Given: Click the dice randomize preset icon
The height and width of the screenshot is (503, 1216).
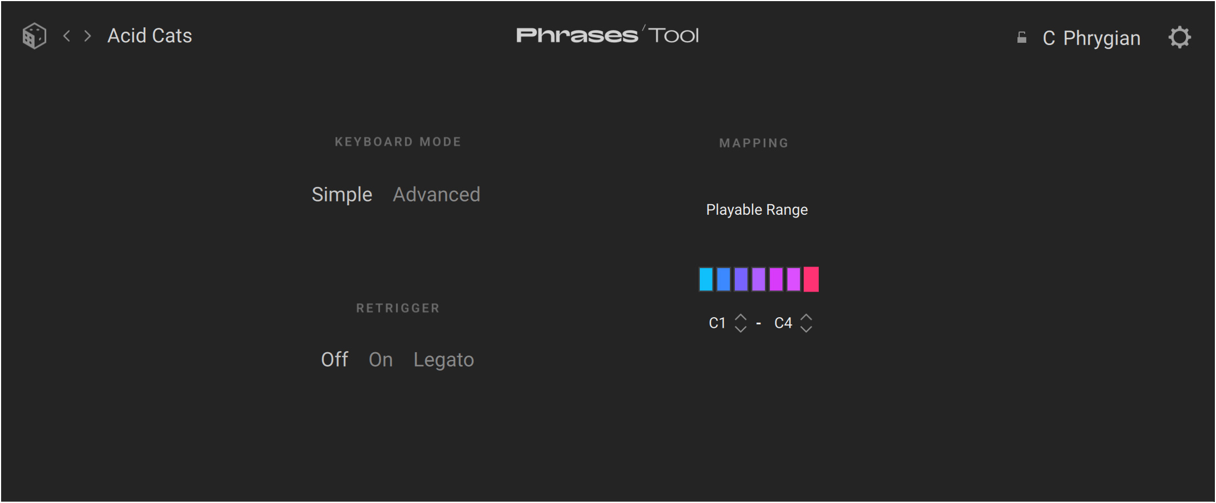Looking at the screenshot, I should point(34,36).
